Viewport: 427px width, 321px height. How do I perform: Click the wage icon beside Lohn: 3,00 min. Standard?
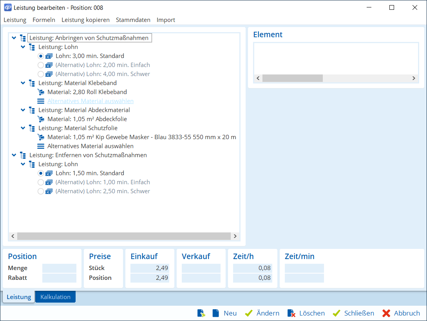(49, 56)
